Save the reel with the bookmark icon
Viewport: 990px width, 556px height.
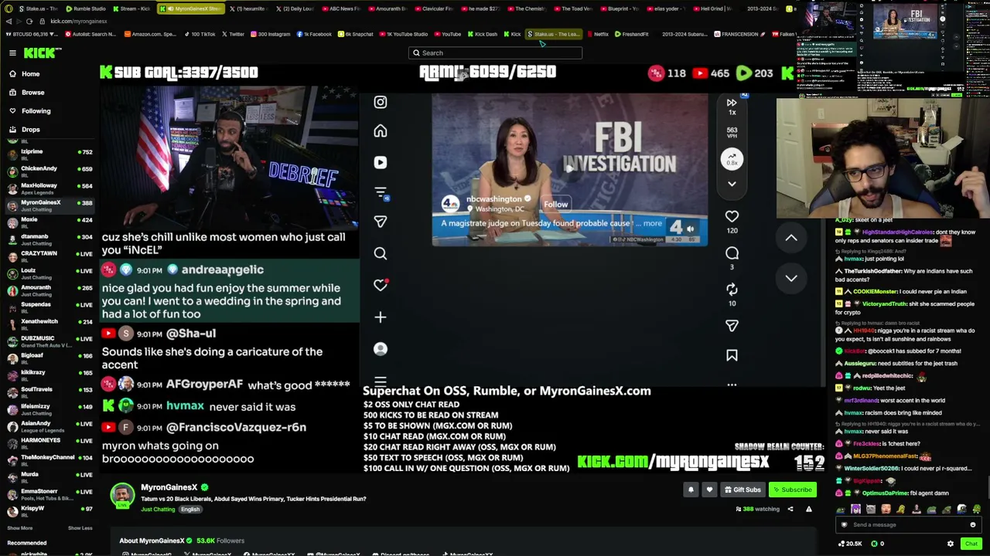(732, 355)
